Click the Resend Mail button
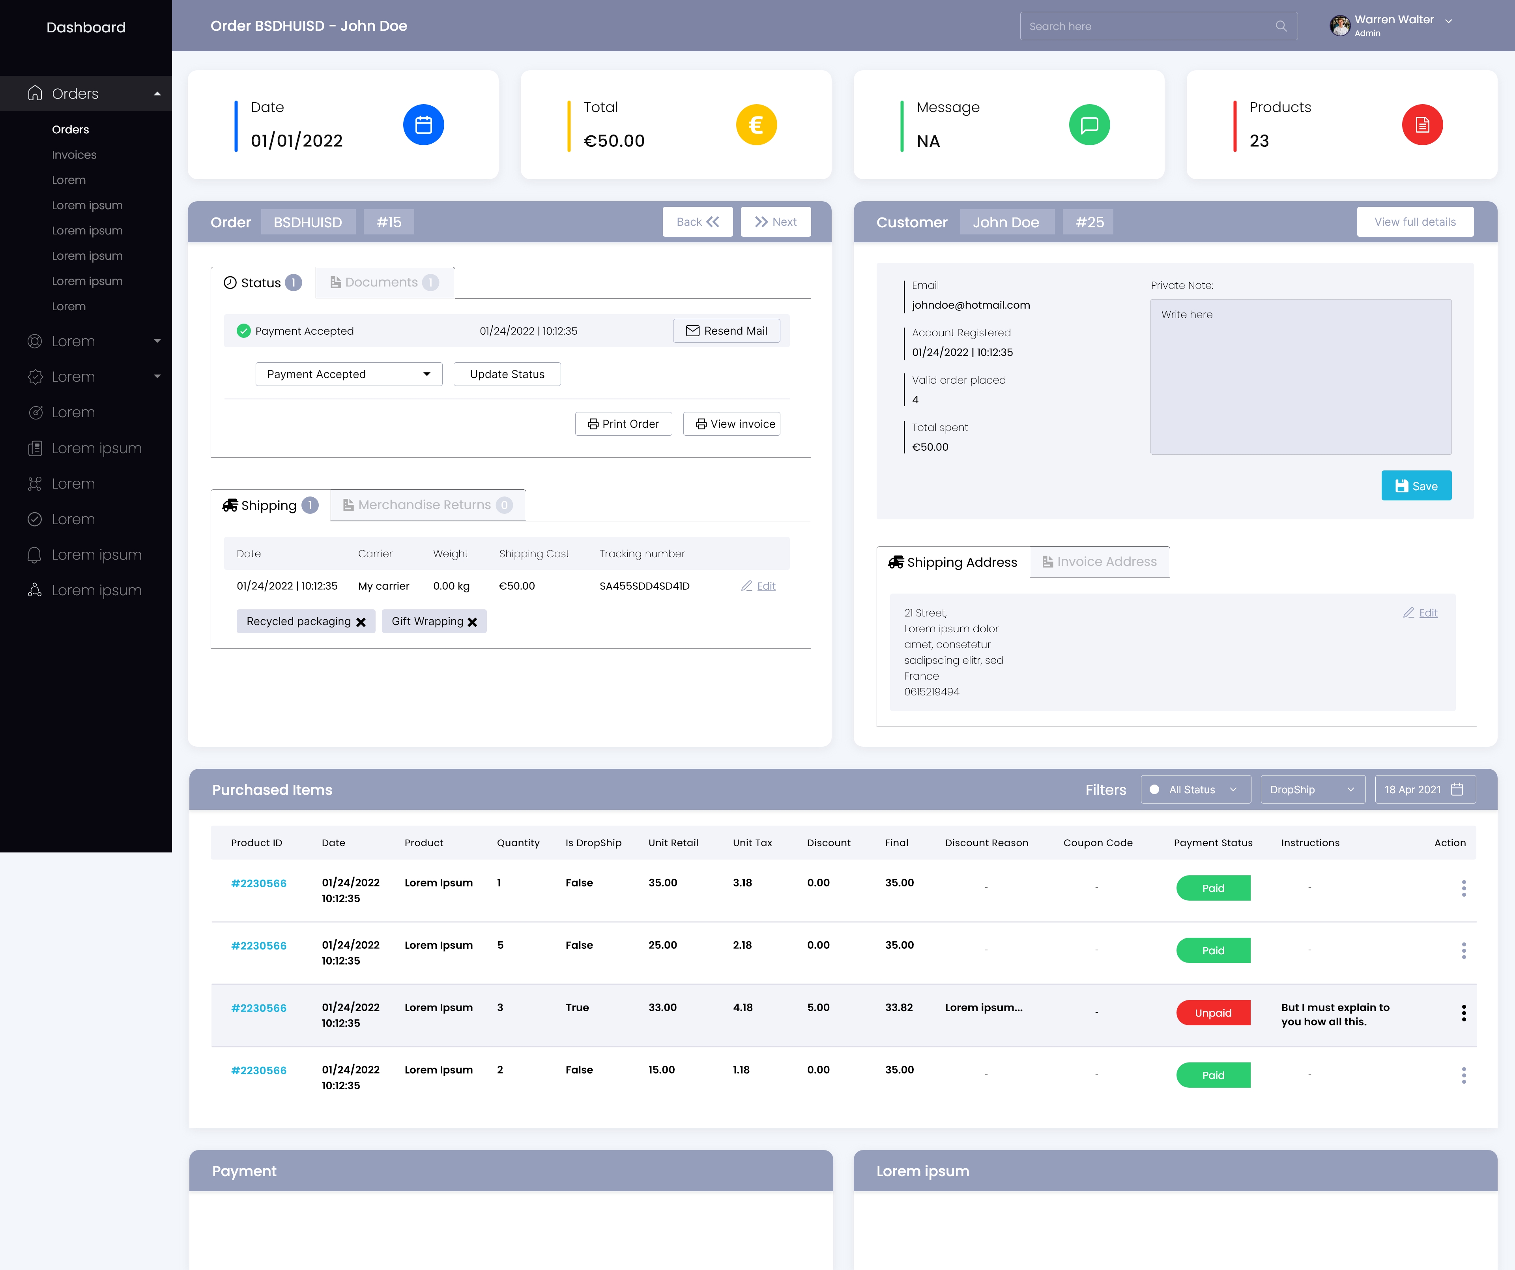Screen dimensions: 1515x1270 (726, 330)
